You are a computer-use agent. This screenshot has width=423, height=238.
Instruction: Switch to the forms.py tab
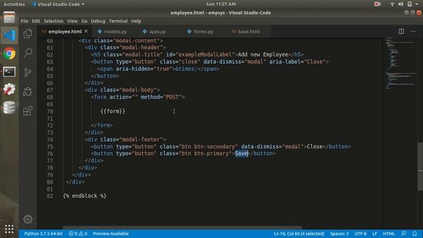(203, 32)
